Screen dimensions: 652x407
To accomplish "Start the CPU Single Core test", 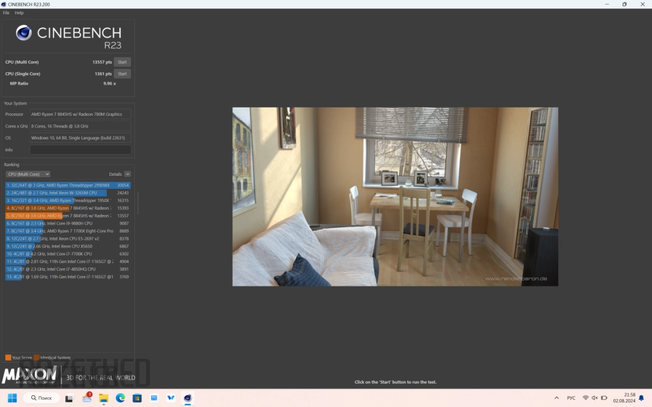I will click(x=122, y=74).
